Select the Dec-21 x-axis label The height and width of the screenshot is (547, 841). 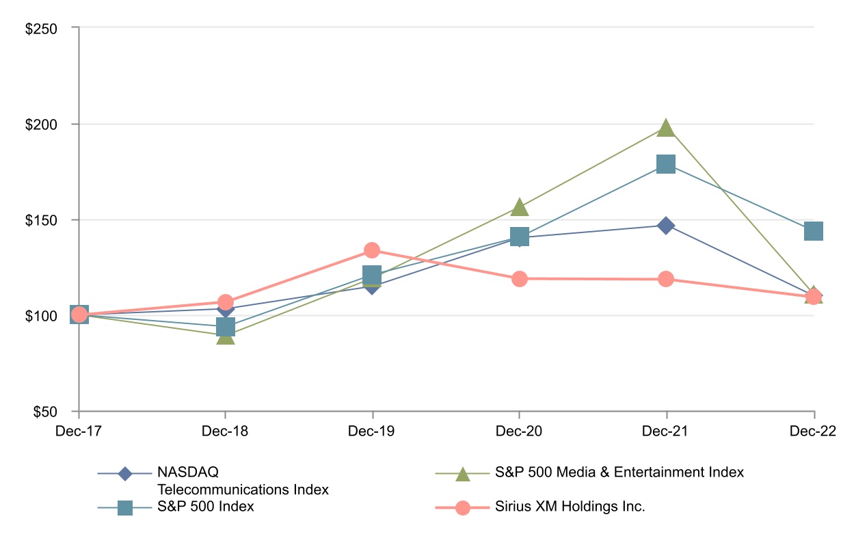click(x=666, y=432)
